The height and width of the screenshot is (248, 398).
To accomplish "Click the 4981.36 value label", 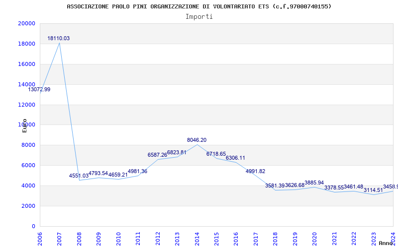I will pos(137,171).
